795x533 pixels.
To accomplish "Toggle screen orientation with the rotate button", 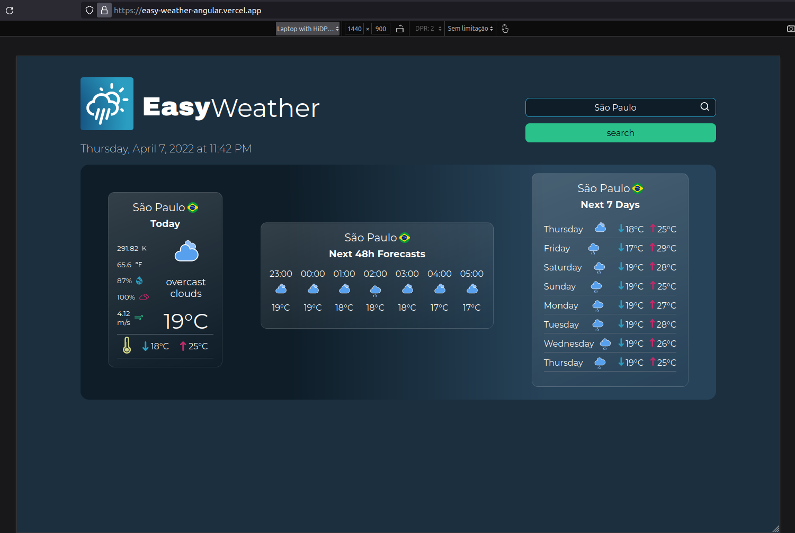I will pyautogui.click(x=400, y=29).
